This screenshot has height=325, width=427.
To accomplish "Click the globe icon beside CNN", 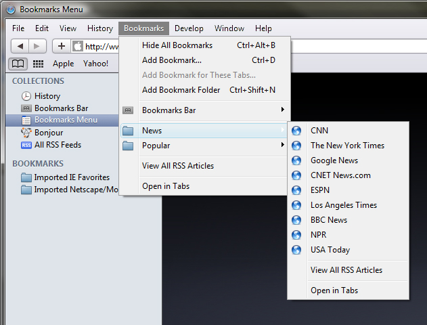I will [x=296, y=131].
